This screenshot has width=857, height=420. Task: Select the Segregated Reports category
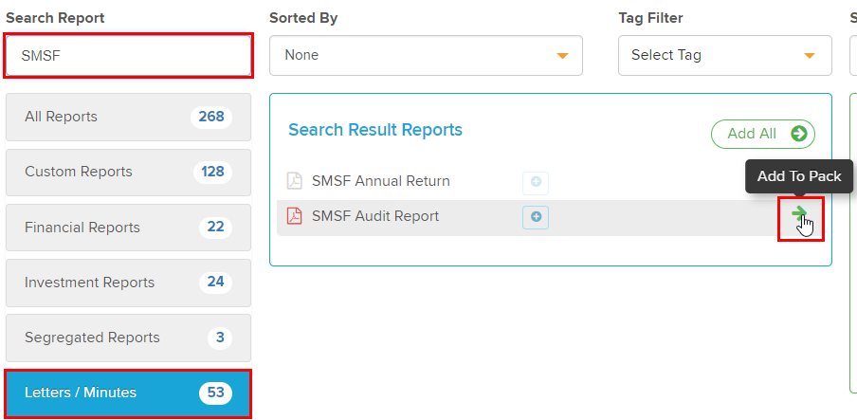tap(128, 338)
